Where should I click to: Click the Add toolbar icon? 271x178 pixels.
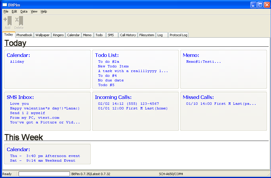(x=8, y=23)
